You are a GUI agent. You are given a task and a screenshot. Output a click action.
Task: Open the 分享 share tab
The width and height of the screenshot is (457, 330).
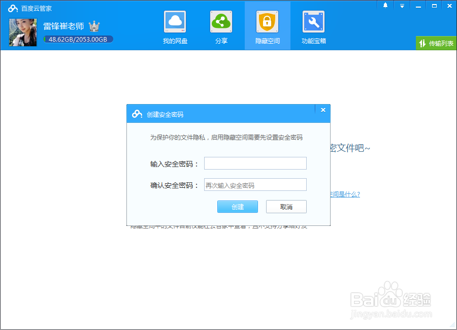[221, 27]
